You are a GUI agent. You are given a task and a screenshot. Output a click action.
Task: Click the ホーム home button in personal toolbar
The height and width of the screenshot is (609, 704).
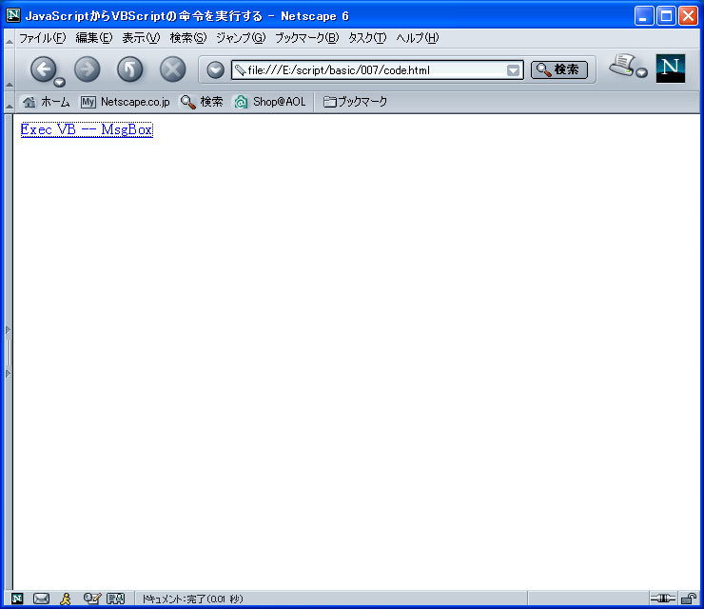47,102
